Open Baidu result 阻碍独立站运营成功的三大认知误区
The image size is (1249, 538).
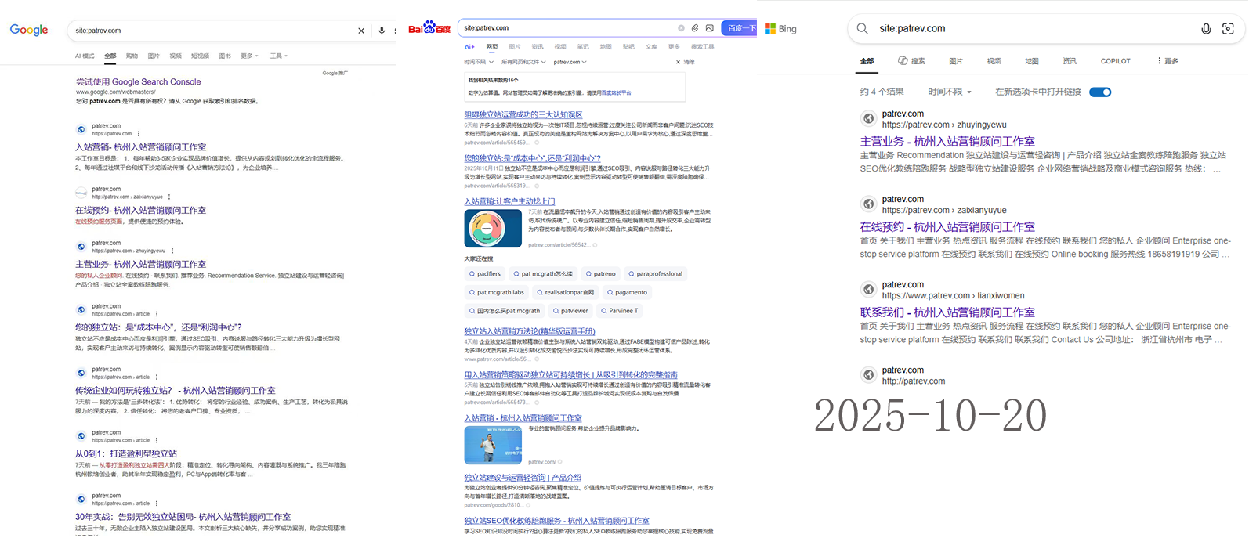(523, 115)
